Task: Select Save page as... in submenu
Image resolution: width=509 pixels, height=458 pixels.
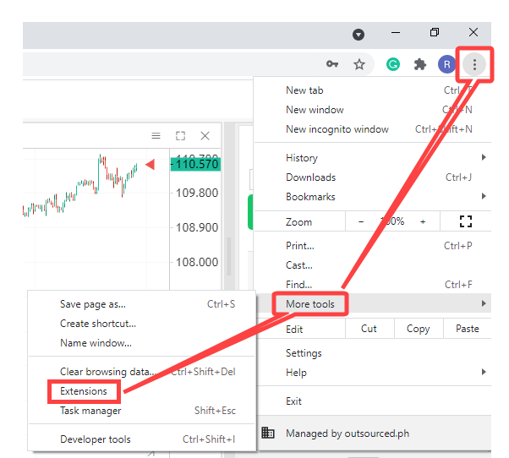Action: (x=142, y=304)
